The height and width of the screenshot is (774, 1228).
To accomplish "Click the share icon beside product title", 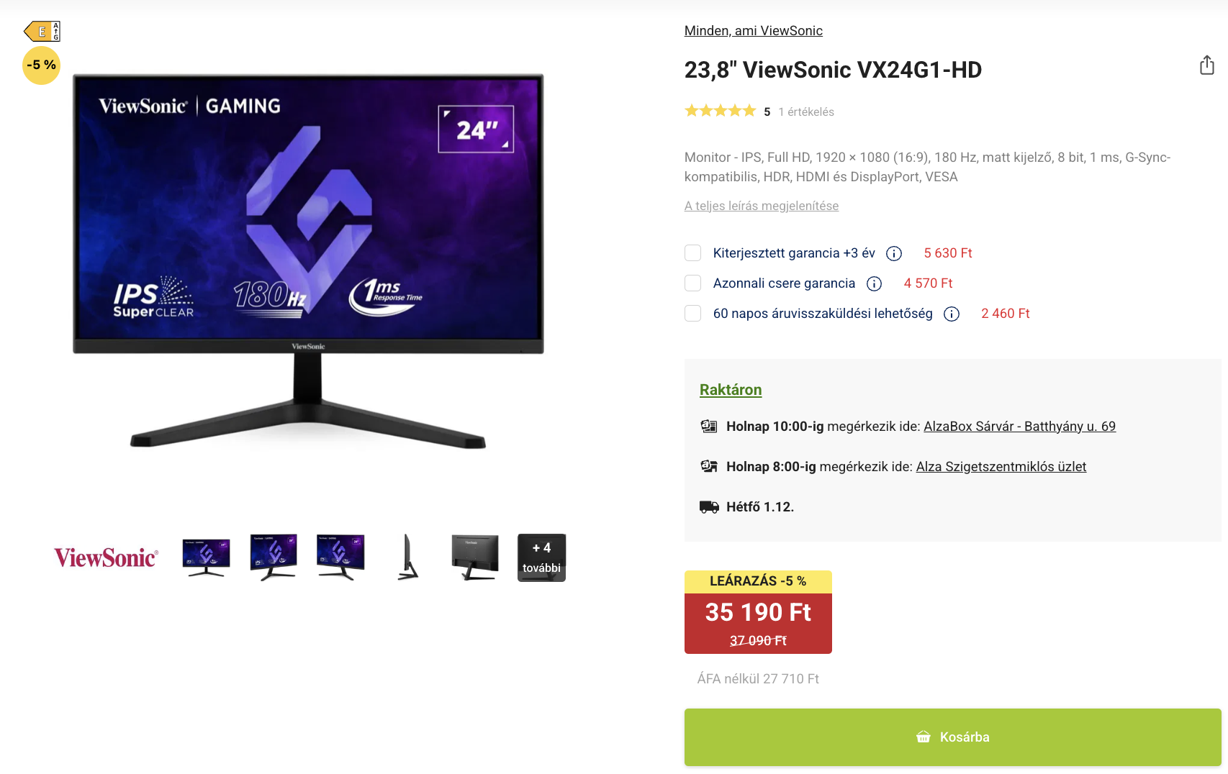I will point(1207,65).
